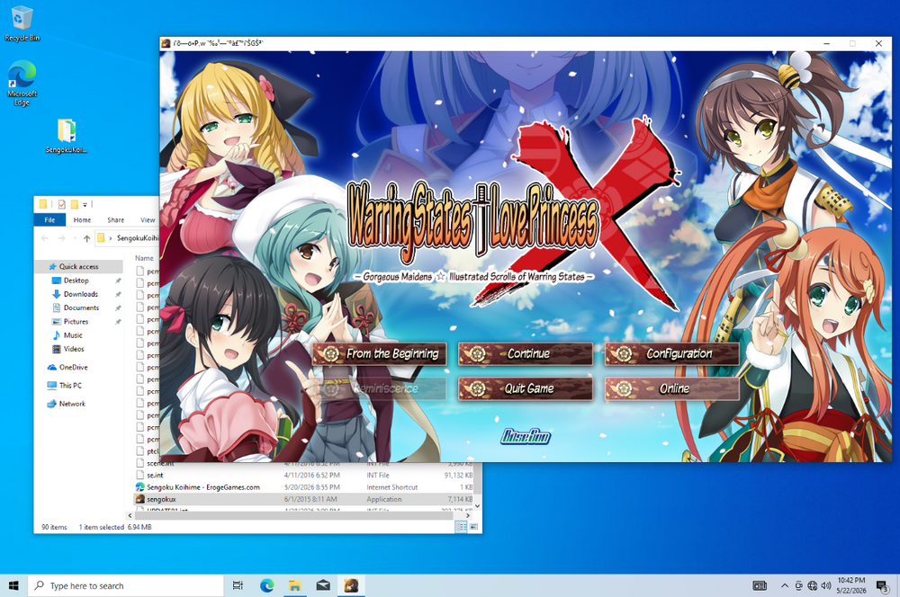
Task: Open the Configuration menu button
Action: point(672,354)
